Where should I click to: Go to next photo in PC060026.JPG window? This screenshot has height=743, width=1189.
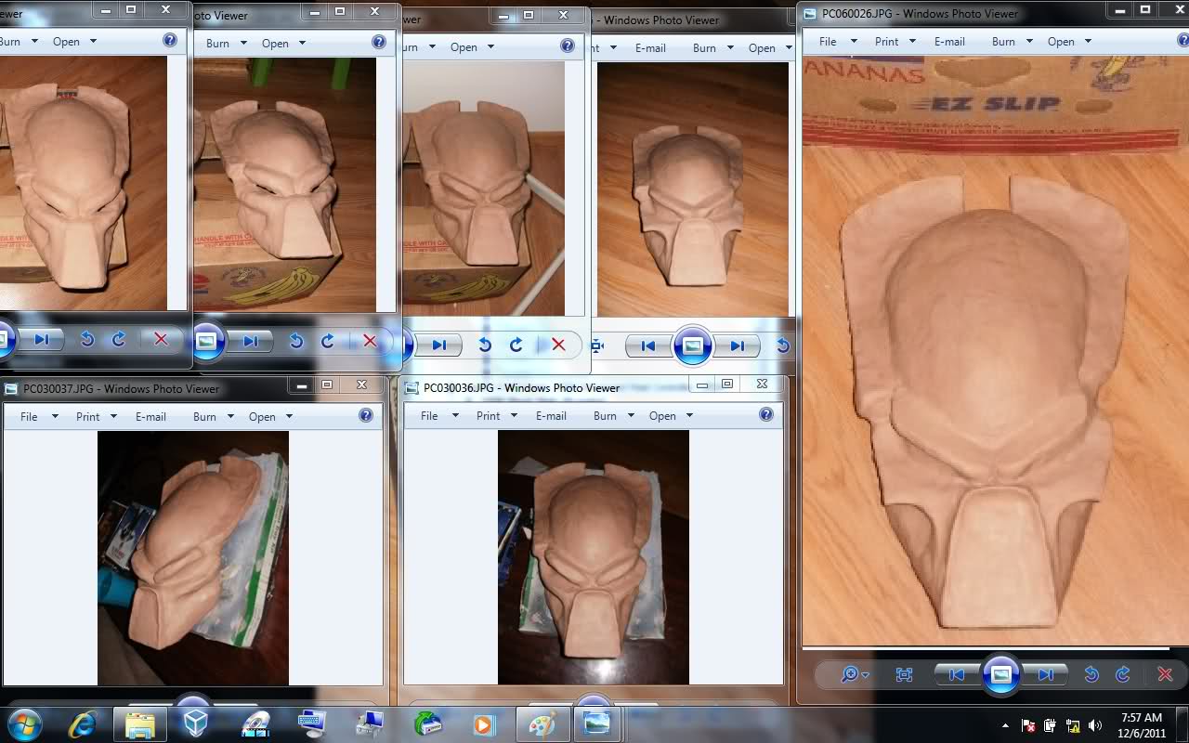pos(1046,675)
